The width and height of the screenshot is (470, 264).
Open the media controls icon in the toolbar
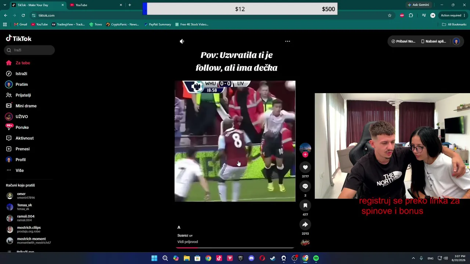click(x=424, y=15)
